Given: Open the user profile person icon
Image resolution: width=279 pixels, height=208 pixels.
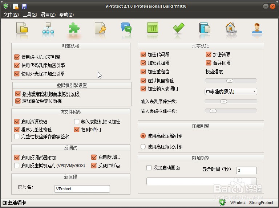Looking at the screenshot, I should point(257,28).
